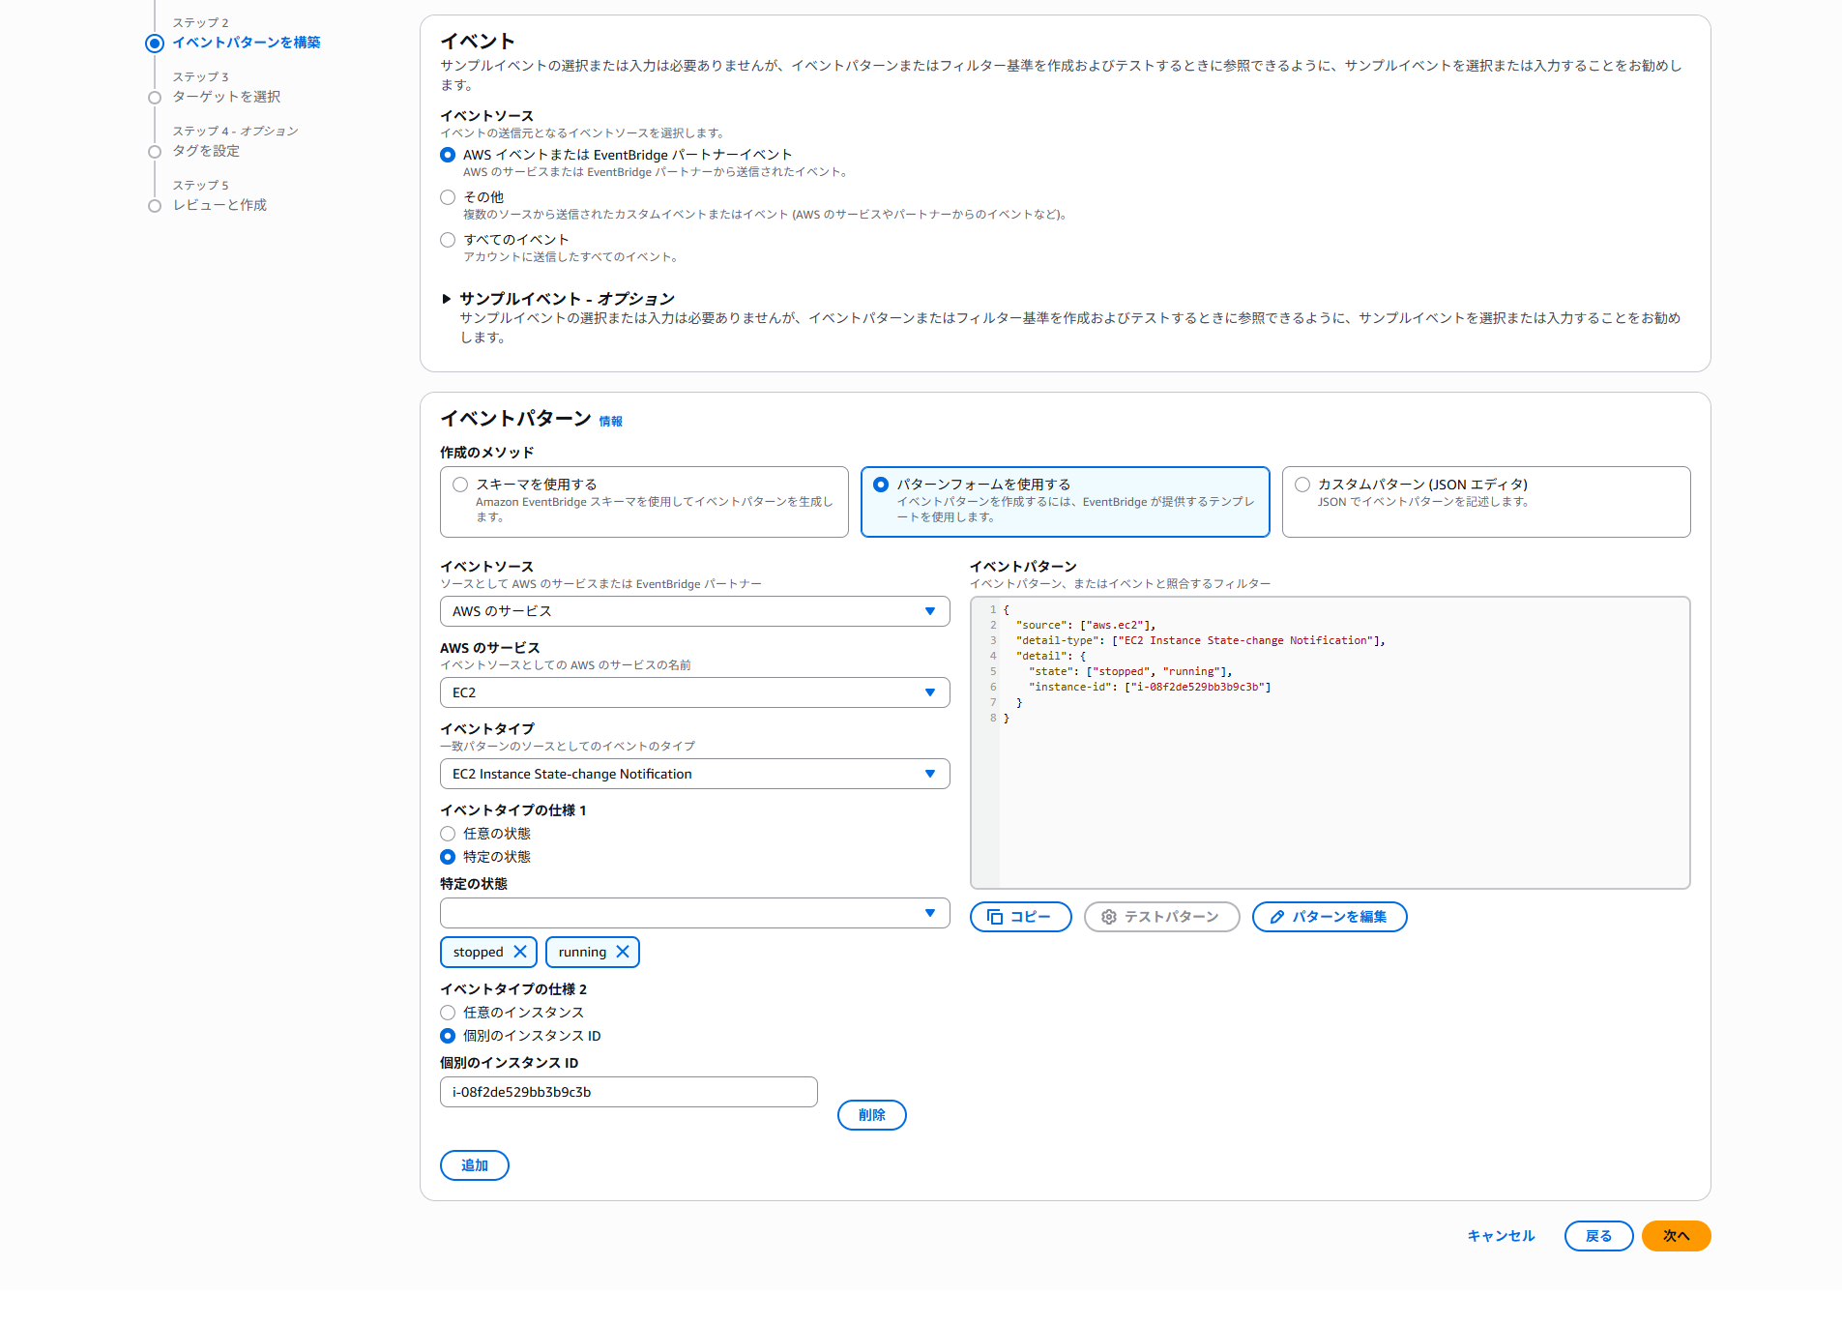
Task: Open the 情報 link beside イベントパターン
Action: (x=610, y=422)
